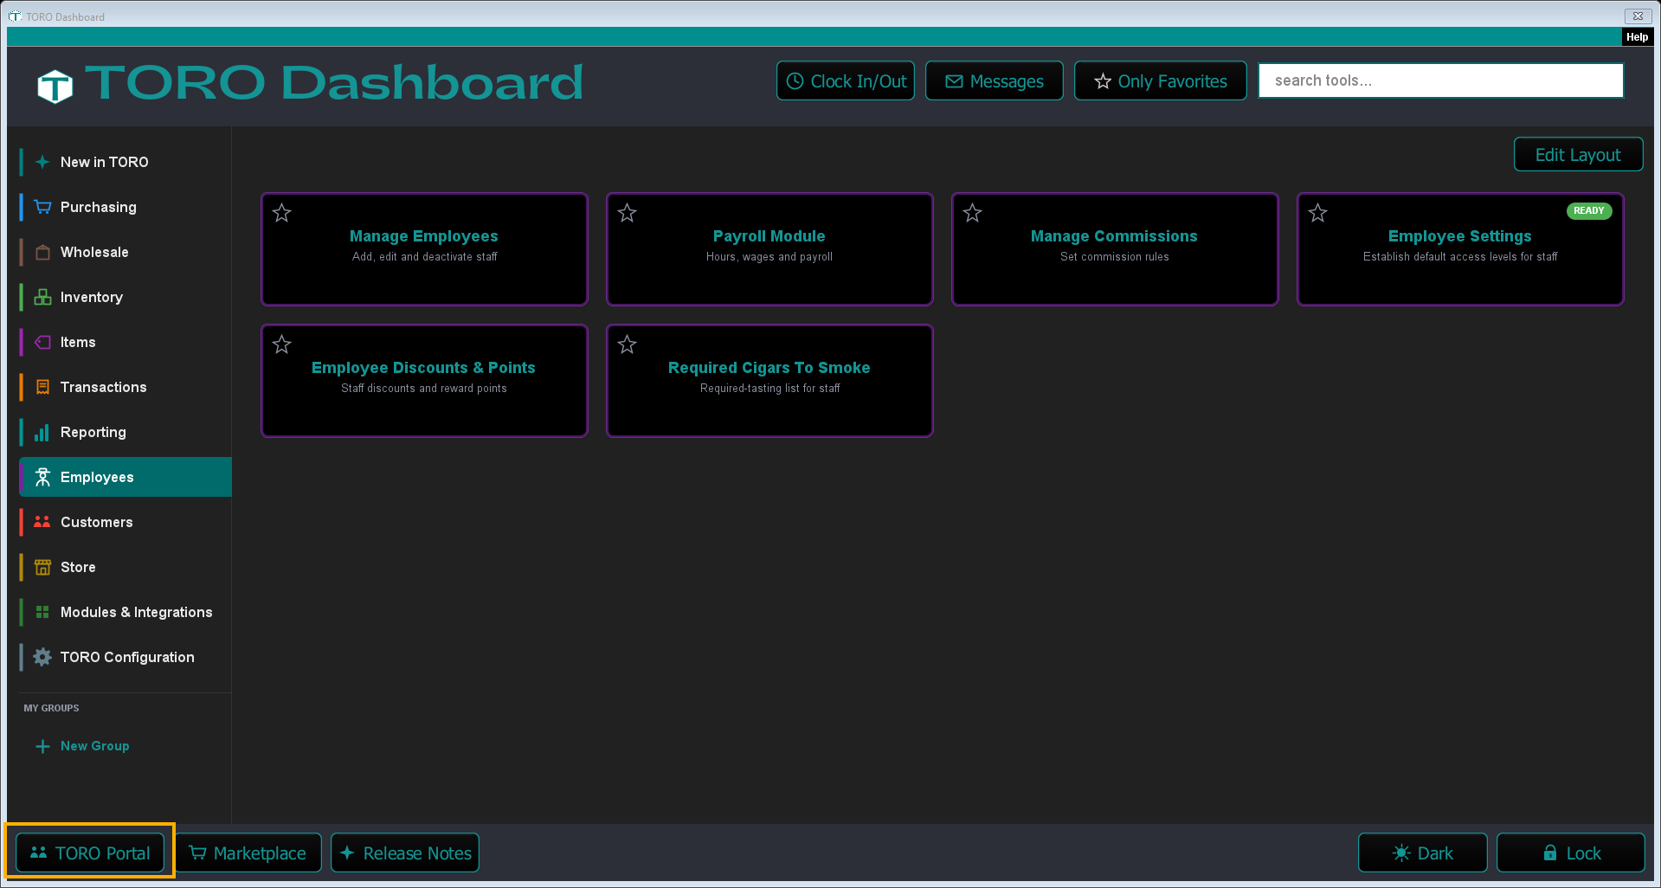Image resolution: width=1661 pixels, height=888 pixels.
Task: Favorite the Manage Commissions tile star
Action: 973,213
